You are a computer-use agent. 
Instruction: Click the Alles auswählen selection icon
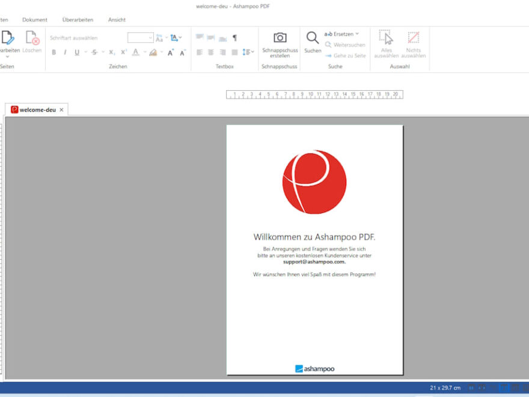386,37
